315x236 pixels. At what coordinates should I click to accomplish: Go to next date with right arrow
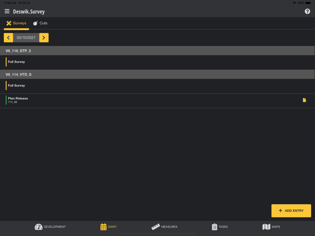44,38
